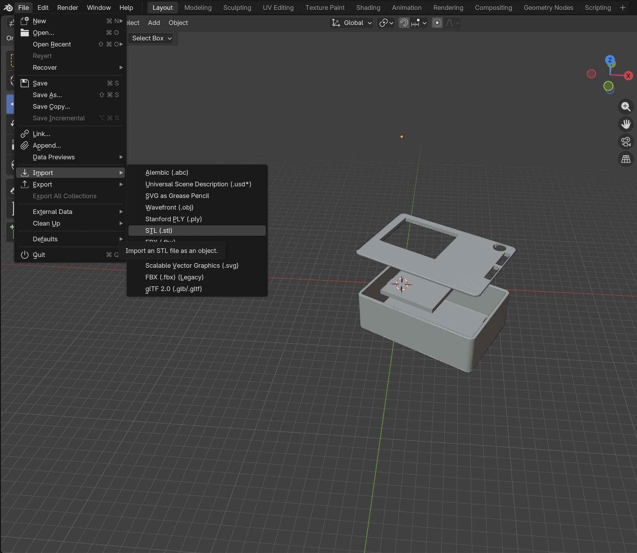Screen dimensions: 637x553
Task: Click the Append paperclip icon
Action: click(25, 146)
